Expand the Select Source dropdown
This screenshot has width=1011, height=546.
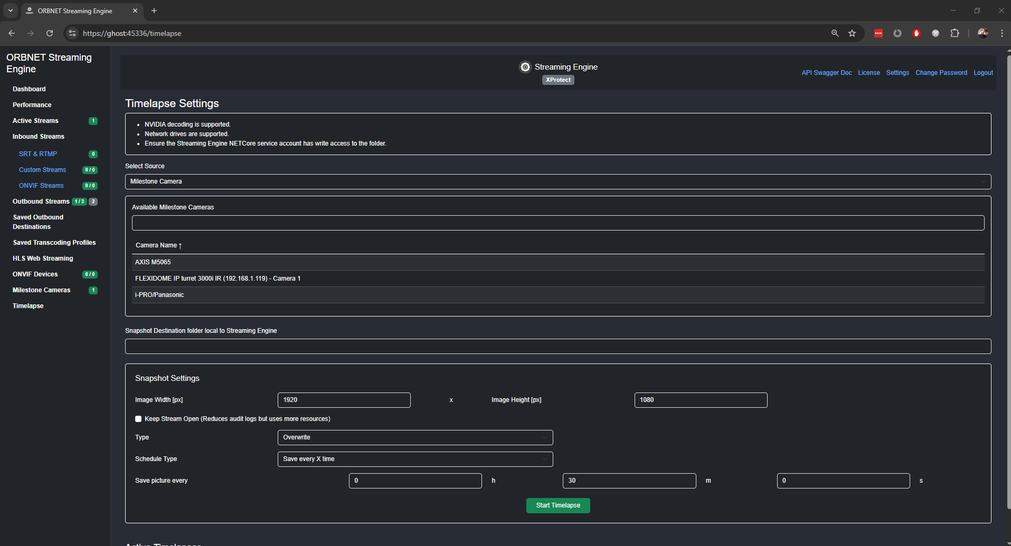click(558, 181)
